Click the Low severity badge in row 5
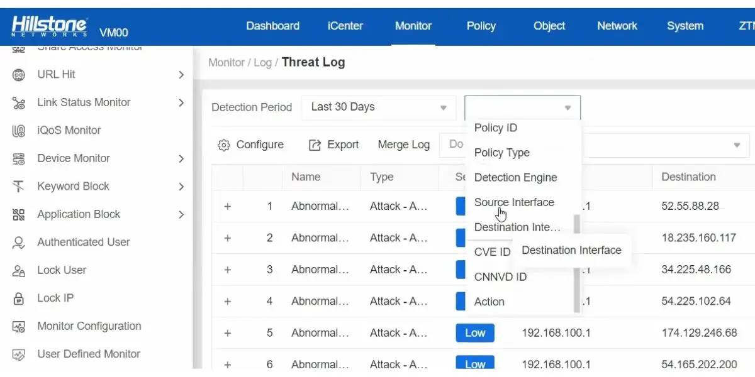The width and height of the screenshot is (755, 377). point(475,333)
